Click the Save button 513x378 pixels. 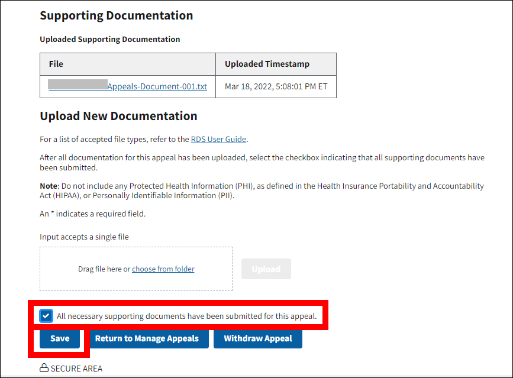[x=60, y=339]
